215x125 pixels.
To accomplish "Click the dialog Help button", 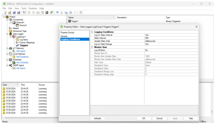I will tap(191, 118).
